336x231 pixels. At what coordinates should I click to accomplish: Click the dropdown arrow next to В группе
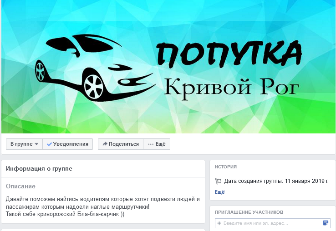pyautogui.click(x=36, y=144)
